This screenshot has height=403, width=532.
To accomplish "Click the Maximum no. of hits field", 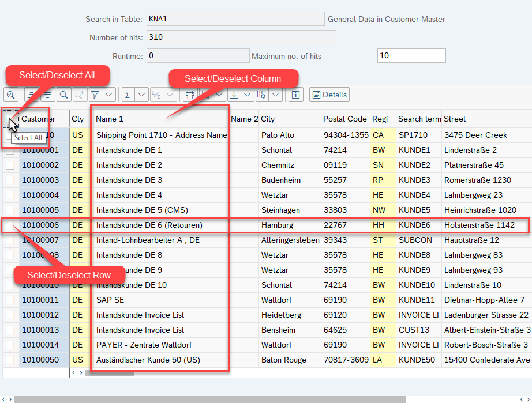I will click(411, 56).
